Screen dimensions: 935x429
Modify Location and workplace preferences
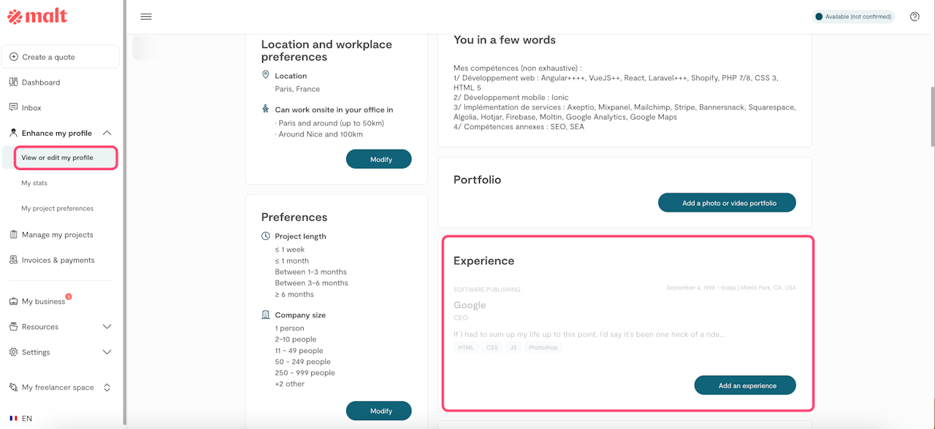378,159
